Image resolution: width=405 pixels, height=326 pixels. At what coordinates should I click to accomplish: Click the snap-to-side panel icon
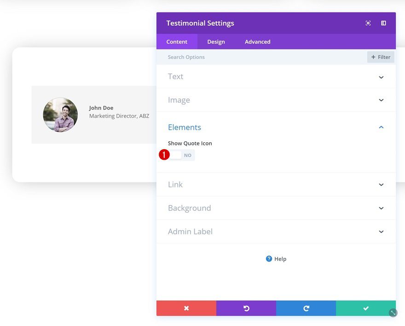click(383, 23)
